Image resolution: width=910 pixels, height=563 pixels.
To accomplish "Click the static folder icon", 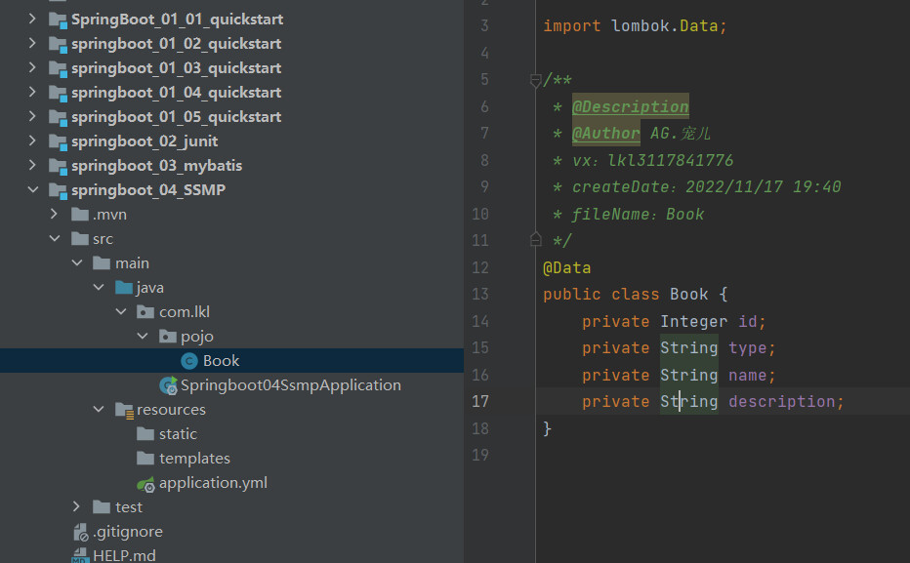I will (145, 433).
